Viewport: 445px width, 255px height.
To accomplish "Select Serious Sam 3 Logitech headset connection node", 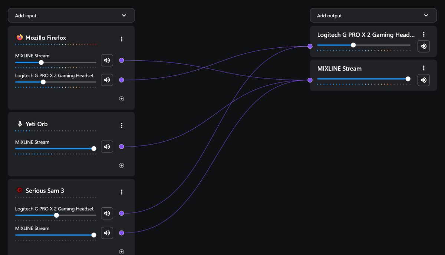I will pos(121,213).
